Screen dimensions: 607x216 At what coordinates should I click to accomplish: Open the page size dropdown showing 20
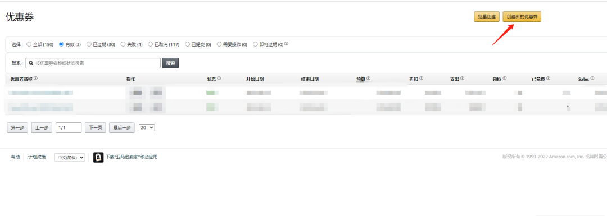click(147, 127)
